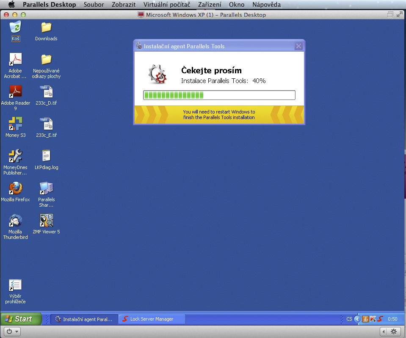Select the Adobe Acrobat shortcut icon
This screenshot has height=338, width=406.
point(15,59)
